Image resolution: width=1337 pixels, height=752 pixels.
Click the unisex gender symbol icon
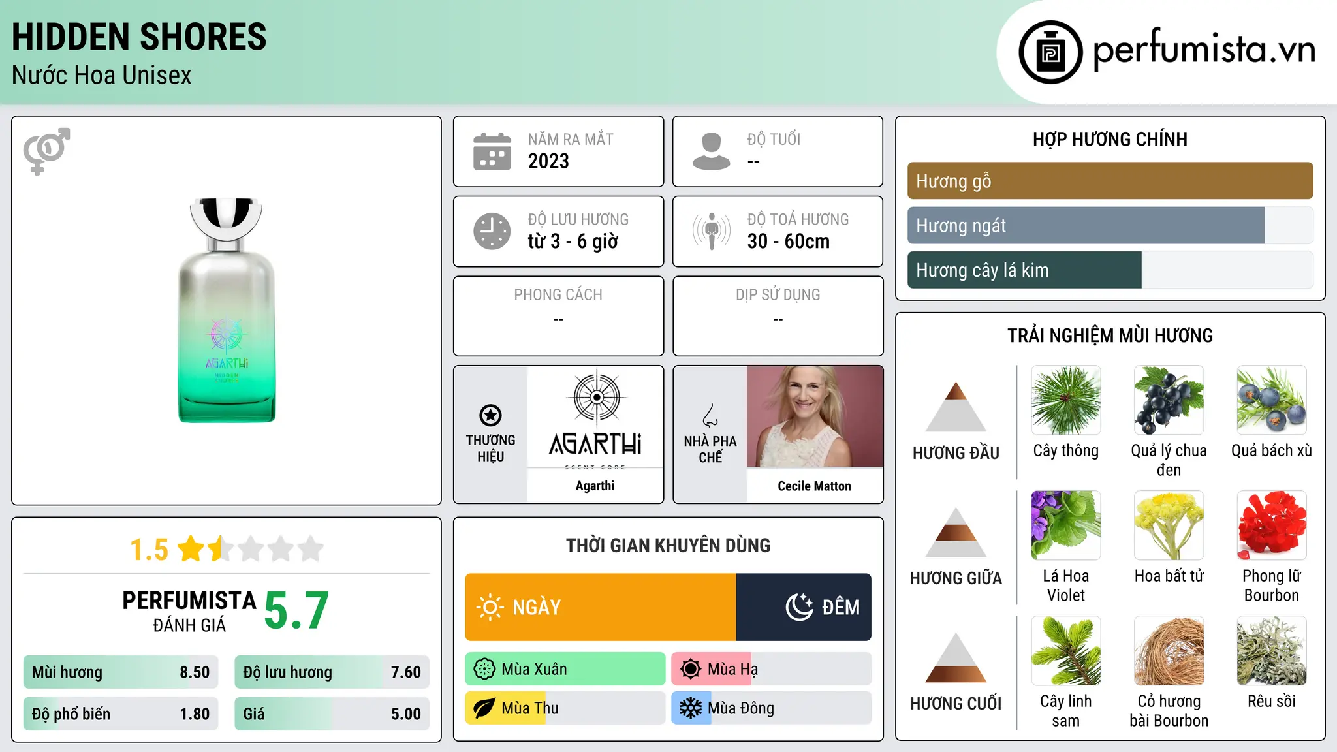click(46, 151)
